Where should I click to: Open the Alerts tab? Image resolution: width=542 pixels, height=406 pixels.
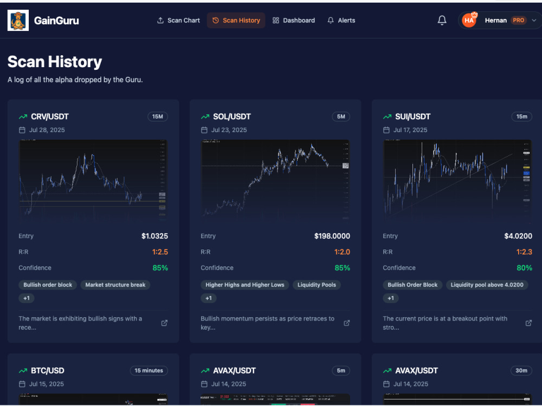(x=341, y=21)
